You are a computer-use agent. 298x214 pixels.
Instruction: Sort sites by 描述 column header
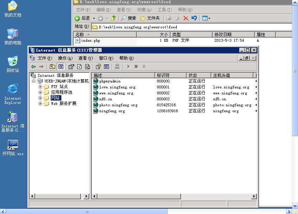pyautogui.click(x=123, y=75)
